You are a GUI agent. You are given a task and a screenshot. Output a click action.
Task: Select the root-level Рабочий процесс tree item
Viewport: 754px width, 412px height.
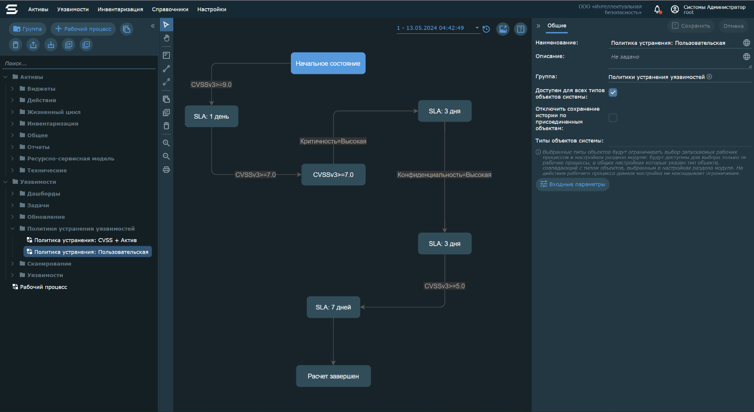point(43,287)
